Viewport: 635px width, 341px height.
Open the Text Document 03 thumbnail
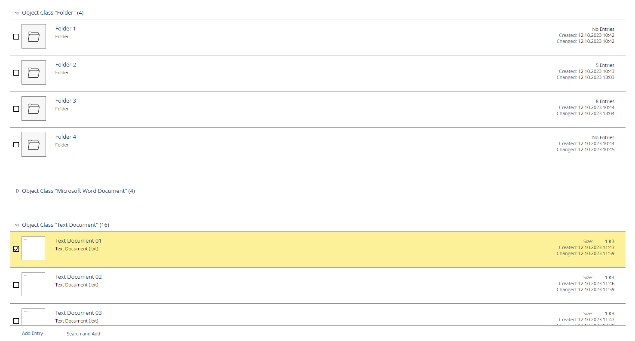point(33,318)
